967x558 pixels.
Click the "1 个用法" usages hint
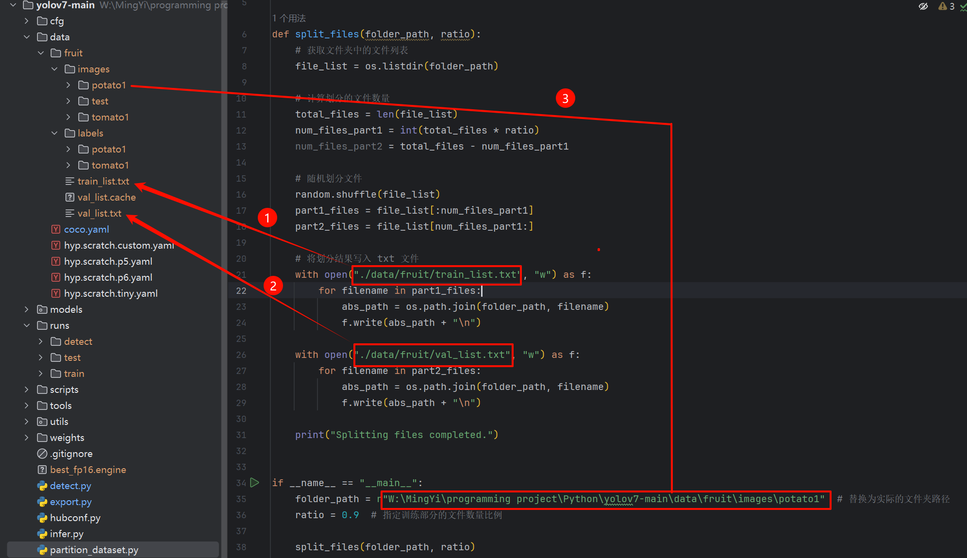[289, 18]
